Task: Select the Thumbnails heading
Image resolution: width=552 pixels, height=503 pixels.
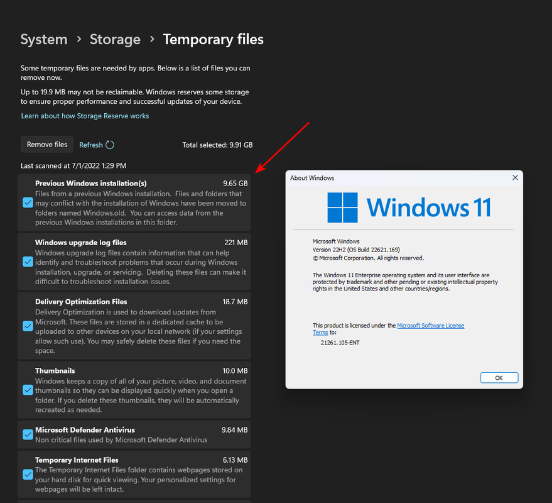Action: pyautogui.click(x=55, y=371)
